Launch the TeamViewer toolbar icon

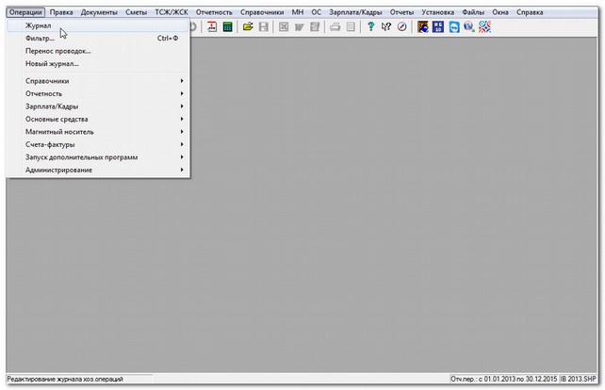[x=454, y=27]
